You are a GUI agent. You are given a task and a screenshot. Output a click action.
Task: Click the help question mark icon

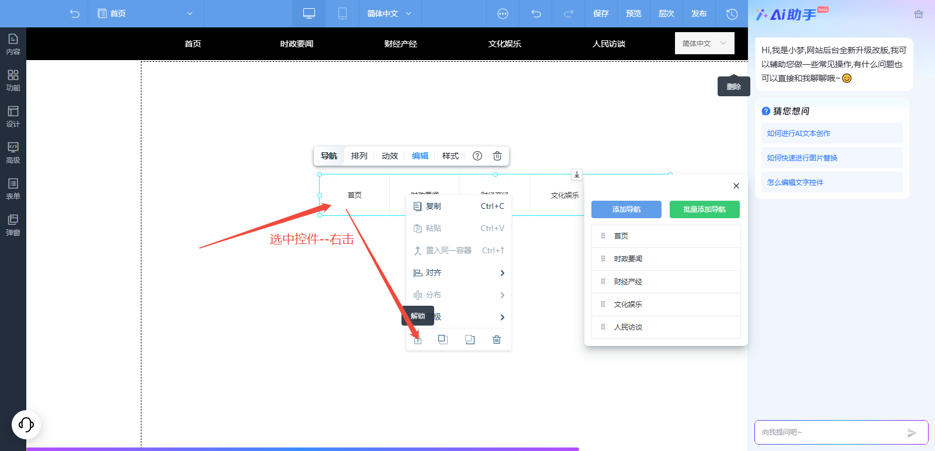(x=477, y=156)
